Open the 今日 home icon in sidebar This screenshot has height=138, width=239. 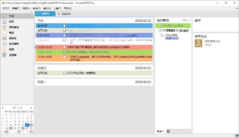tap(4, 16)
